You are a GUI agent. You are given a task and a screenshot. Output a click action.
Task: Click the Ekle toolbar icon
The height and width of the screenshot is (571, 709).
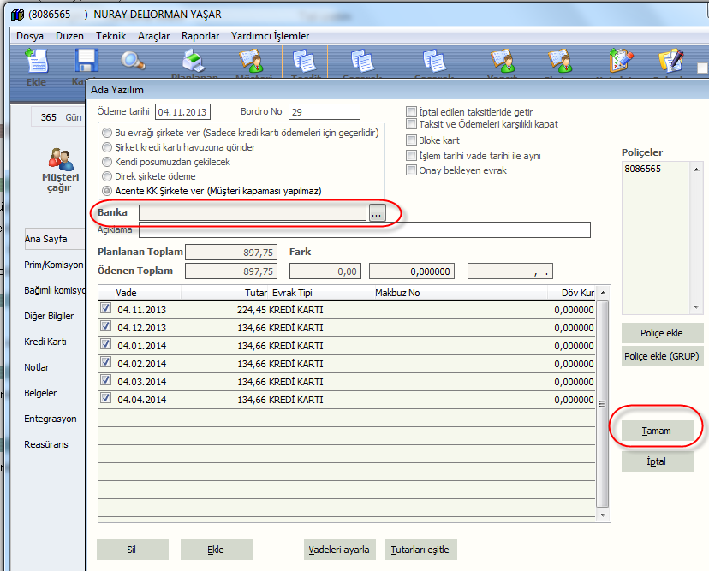click(x=36, y=62)
